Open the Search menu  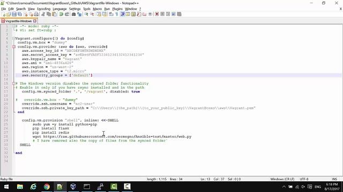pyautogui.click(x=21, y=9)
